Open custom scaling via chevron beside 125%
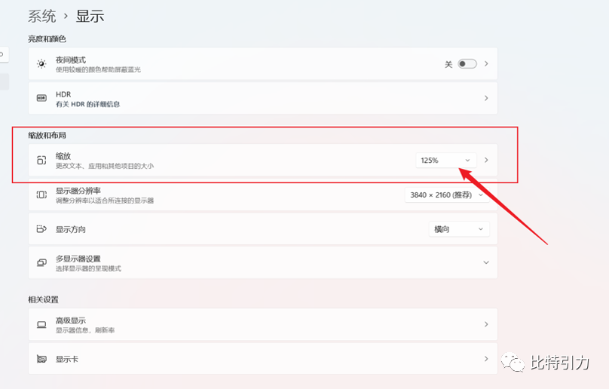Image resolution: width=609 pixels, height=389 pixels. coord(486,161)
